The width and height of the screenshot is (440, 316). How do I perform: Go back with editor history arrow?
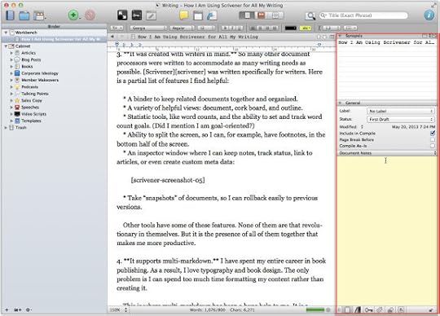coord(112,37)
